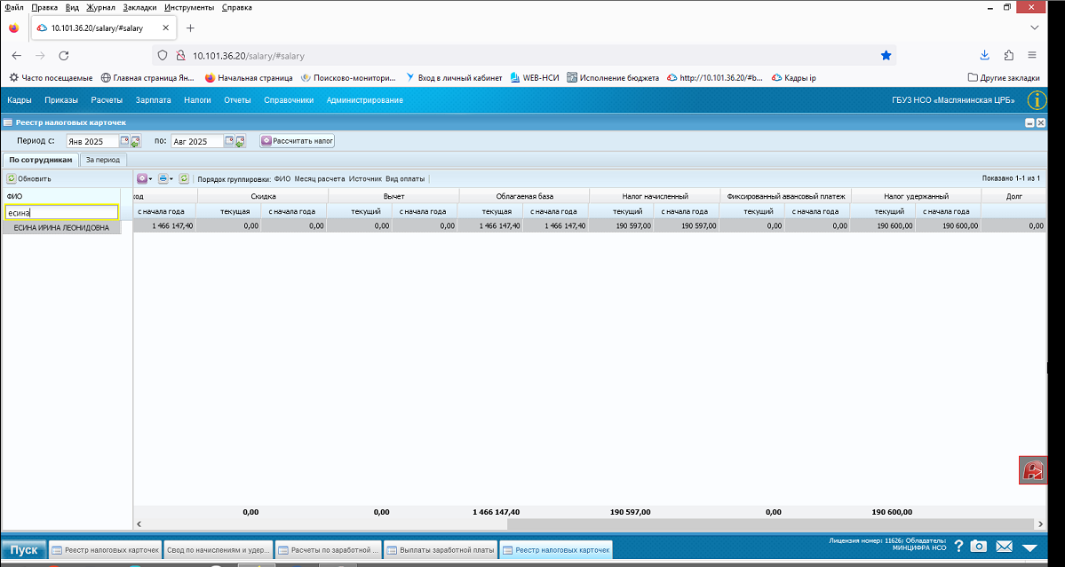Click the Фиксированный авансовый платеж column header
Screen dimensions: 1065x567
click(786, 196)
